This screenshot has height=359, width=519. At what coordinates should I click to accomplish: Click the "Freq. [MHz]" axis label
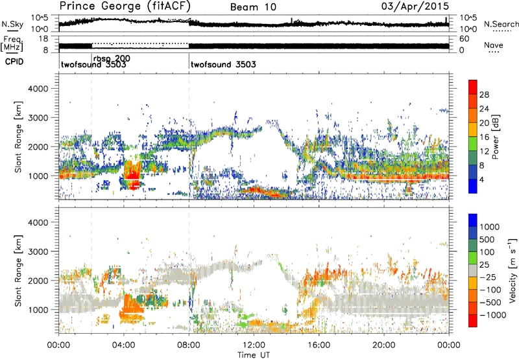[x=12, y=43]
